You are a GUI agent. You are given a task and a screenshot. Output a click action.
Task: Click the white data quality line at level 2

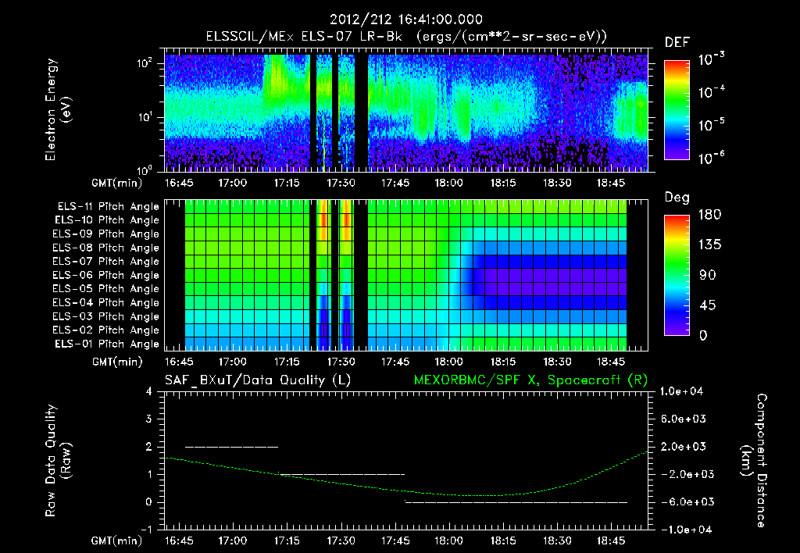pos(231,447)
